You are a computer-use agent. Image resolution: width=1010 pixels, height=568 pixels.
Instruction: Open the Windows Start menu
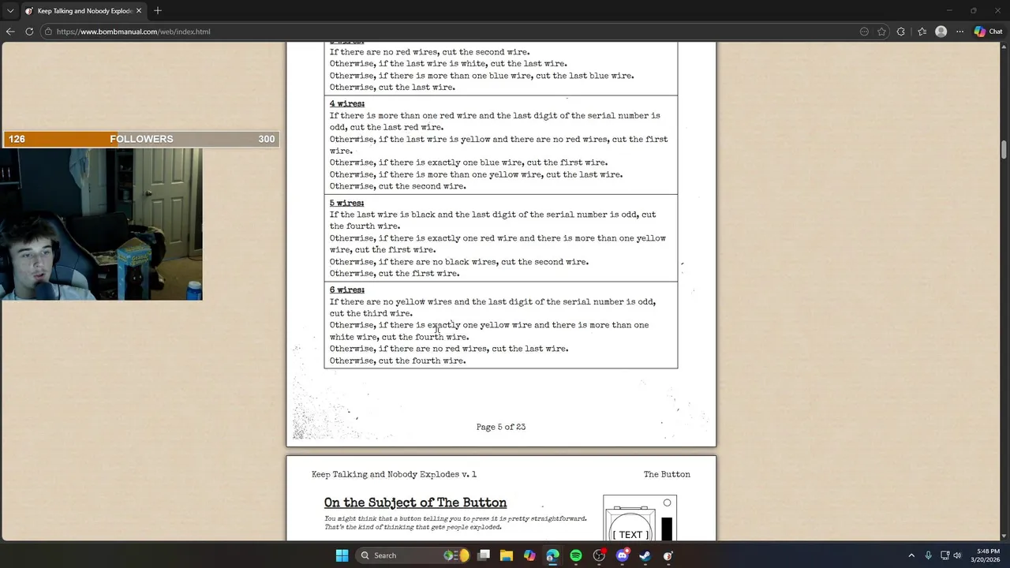342,555
